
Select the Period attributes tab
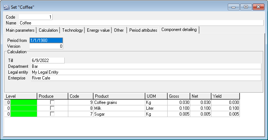pyautogui.click(x=143, y=30)
